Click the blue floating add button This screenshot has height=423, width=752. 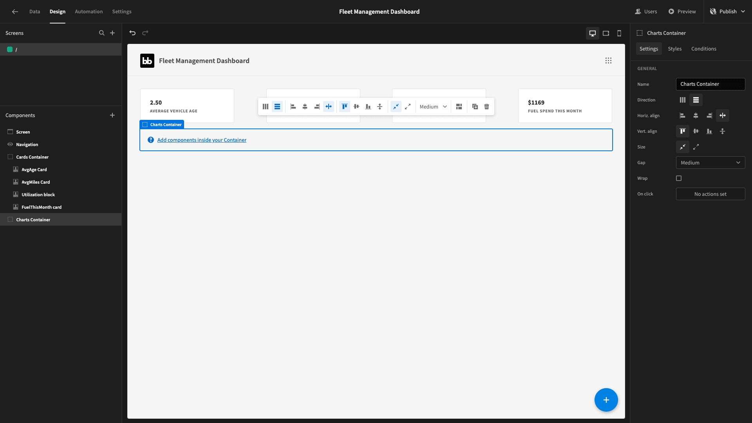click(x=606, y=400)
